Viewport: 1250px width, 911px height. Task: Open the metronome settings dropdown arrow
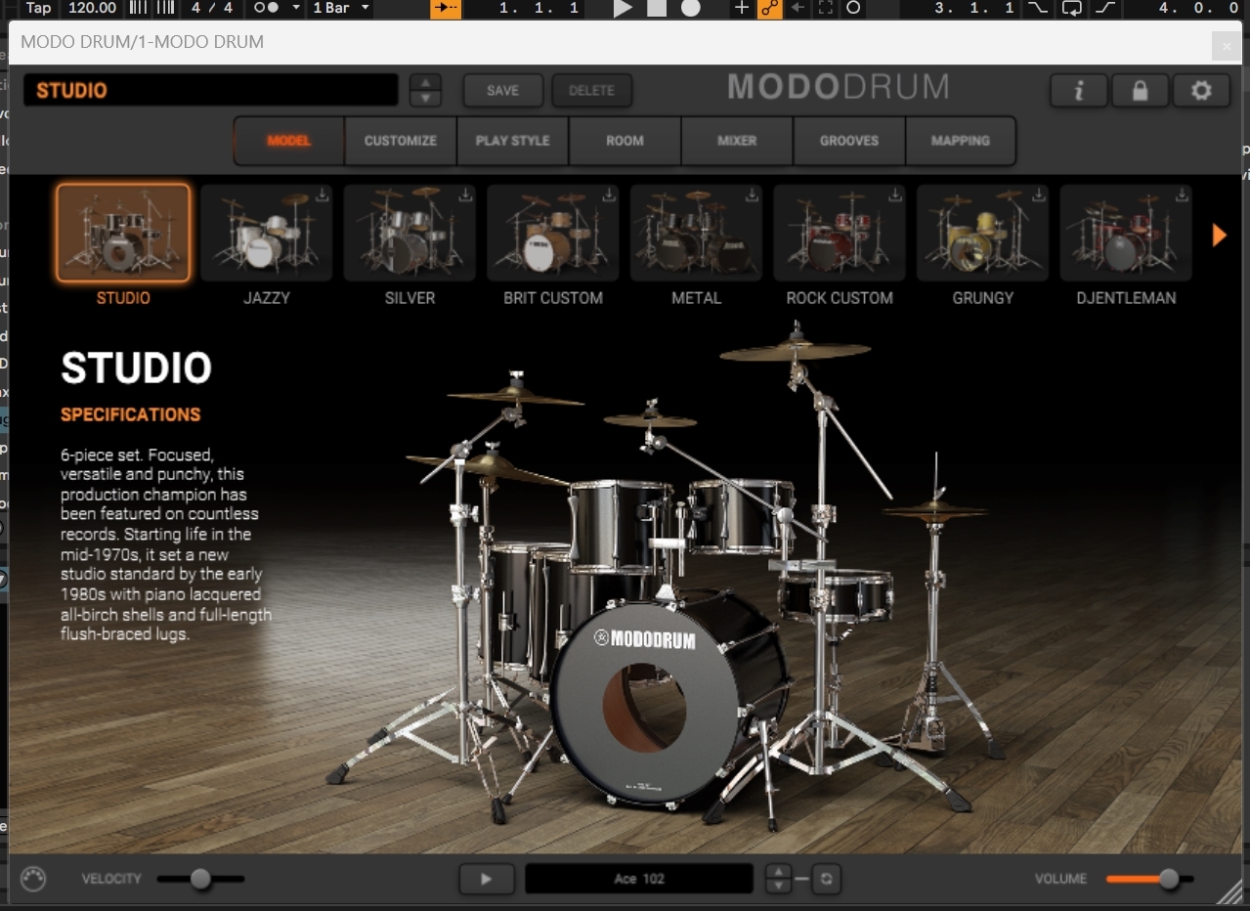[296, 8]
